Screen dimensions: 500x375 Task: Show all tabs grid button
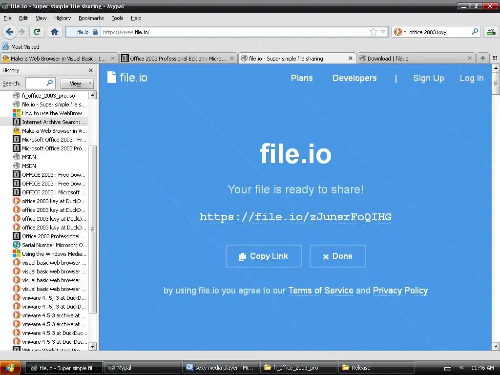coord(495,58)
